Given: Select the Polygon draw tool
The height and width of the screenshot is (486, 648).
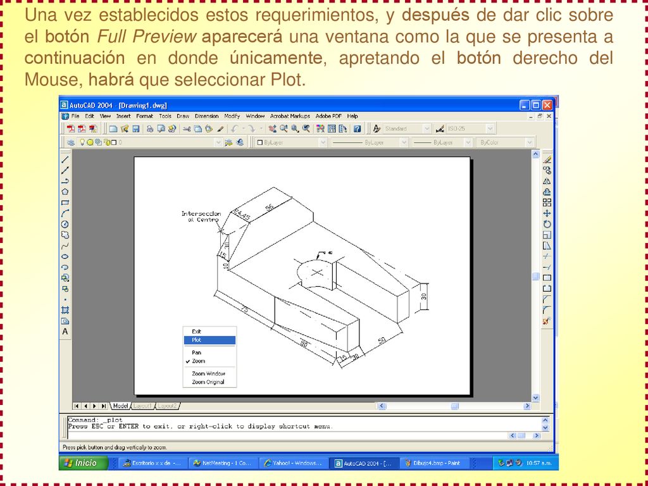Looking at the screenshot, I should [65, 192].
